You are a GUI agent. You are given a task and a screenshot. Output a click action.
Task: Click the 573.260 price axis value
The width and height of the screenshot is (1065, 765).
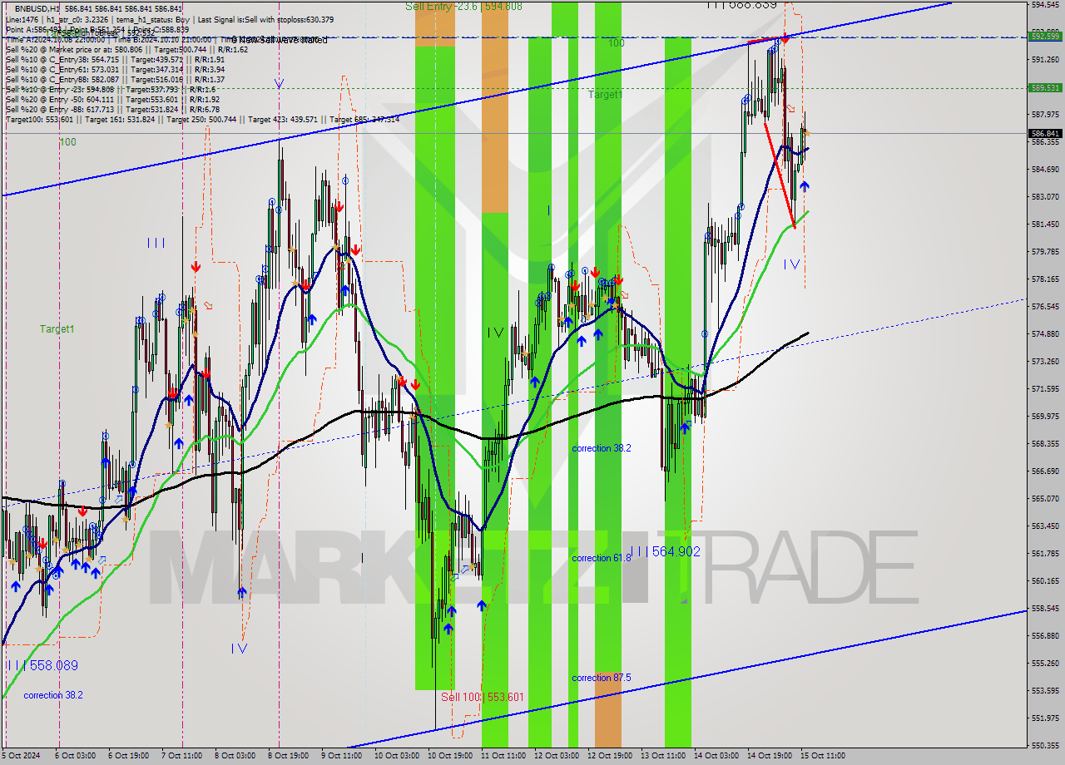pyautogui.click(x=1045, y=362)
